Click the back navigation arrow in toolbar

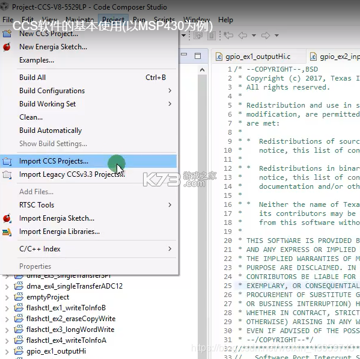point(243,35)
